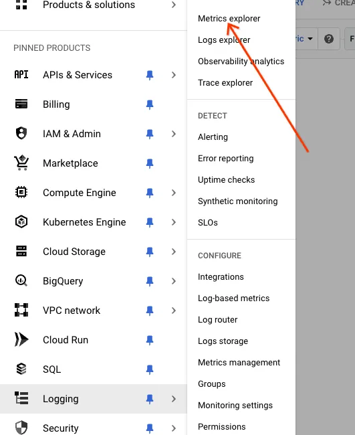Viewport: 355px width, 435px height.
Task: Open Groups under Configure
Action: pos(211,383)
